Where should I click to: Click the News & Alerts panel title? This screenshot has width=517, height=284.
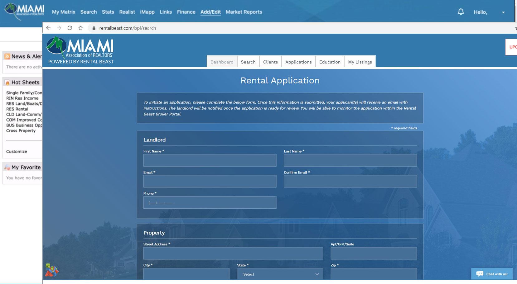[x=27, y=56]
